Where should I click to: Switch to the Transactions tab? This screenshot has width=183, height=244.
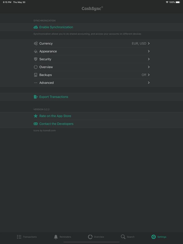(27, 237)
